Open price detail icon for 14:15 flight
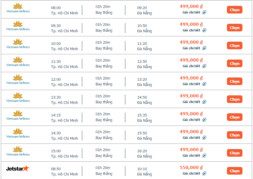 coord(204,120)
